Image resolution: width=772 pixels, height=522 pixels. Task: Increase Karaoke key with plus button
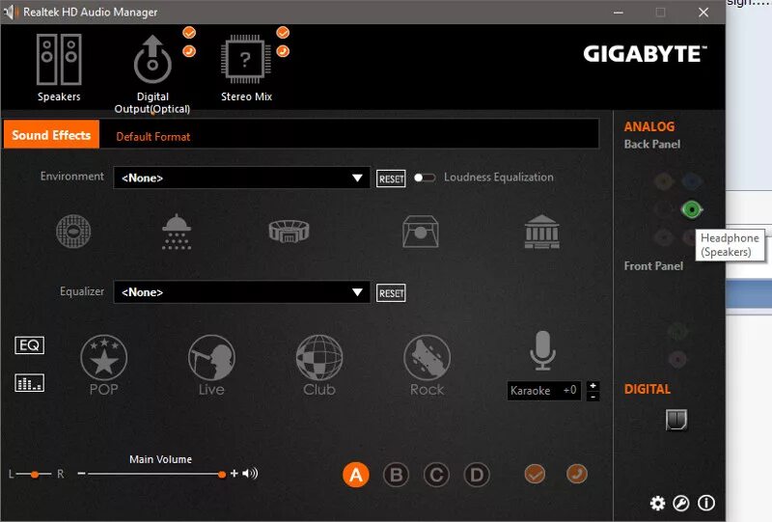tap(593, 386)
